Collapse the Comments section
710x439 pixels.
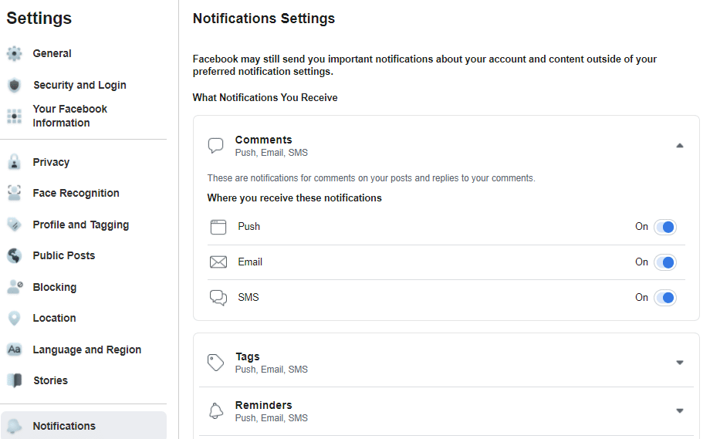point(679,146)
